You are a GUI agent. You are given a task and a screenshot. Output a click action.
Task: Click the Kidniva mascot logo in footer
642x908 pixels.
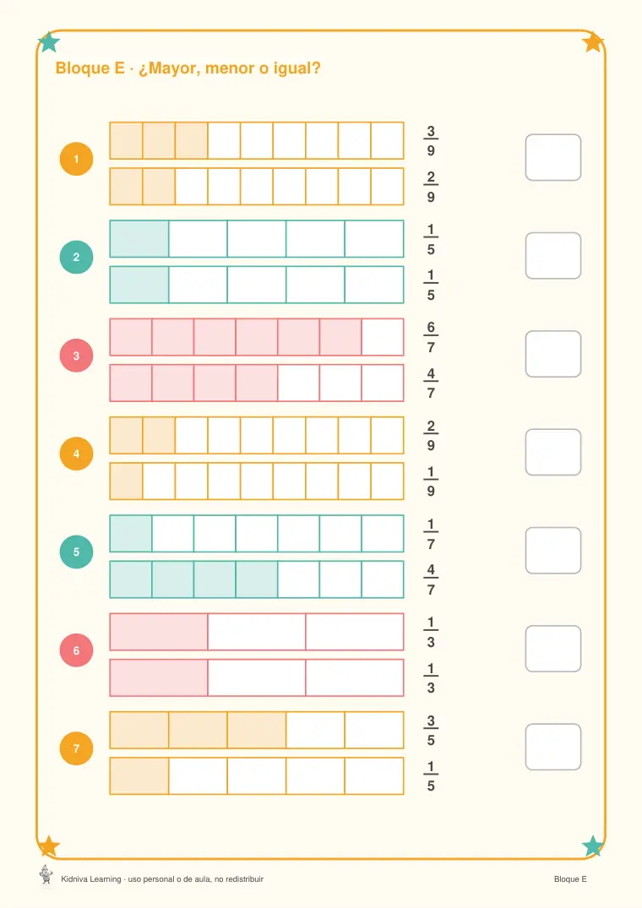(x=46, y=875)
